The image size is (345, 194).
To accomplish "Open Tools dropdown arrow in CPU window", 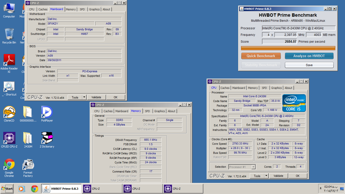I will 266,176.
